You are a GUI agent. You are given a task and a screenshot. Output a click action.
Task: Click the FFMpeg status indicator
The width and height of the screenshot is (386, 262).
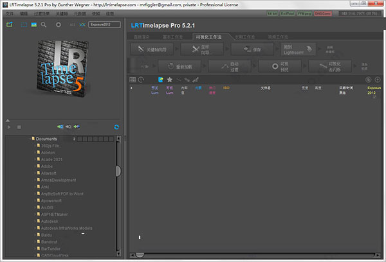click(304, 13)
